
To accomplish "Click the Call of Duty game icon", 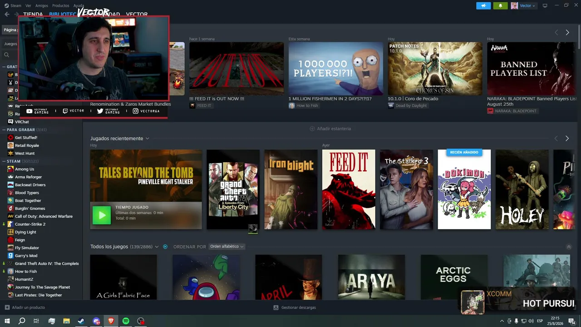I will coord(10,216).
